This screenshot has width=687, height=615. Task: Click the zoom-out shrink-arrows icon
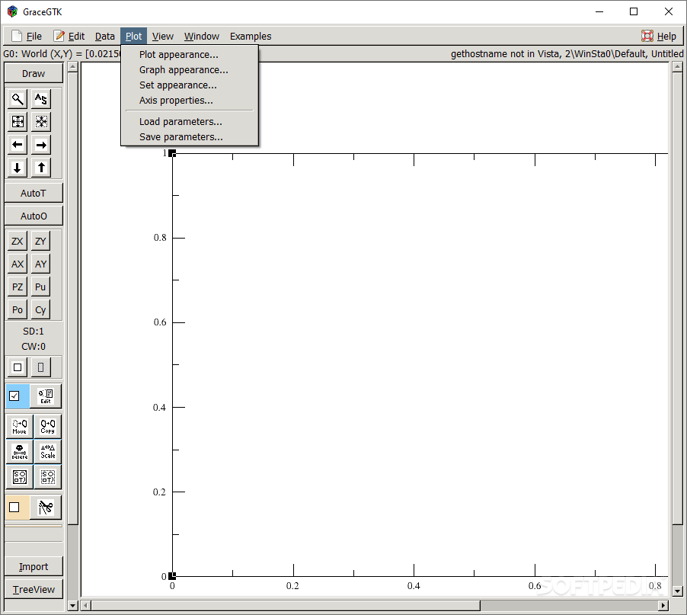[40, 122]
